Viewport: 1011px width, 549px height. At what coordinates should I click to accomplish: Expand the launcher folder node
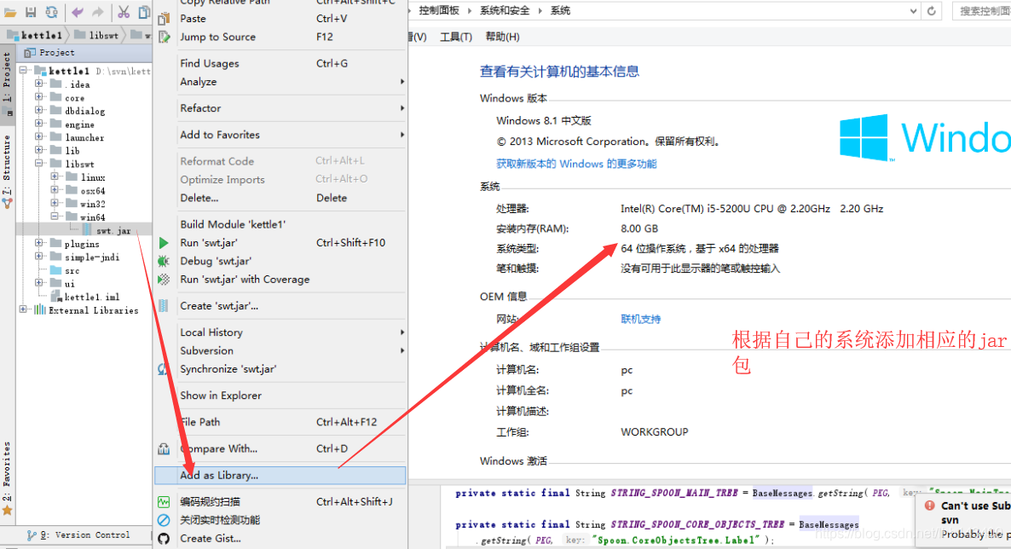click(38, 136)
